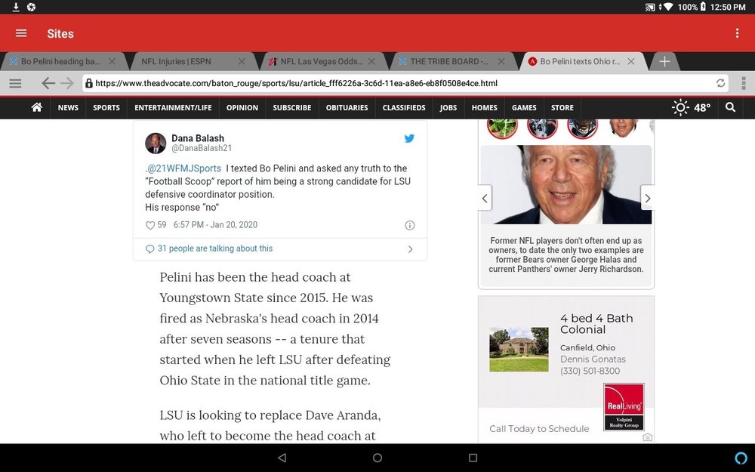This screenshot has height=472, width=755.
Task: Launch Alexa ring icon in navigation bar
Action: click(x=741, y=458)
